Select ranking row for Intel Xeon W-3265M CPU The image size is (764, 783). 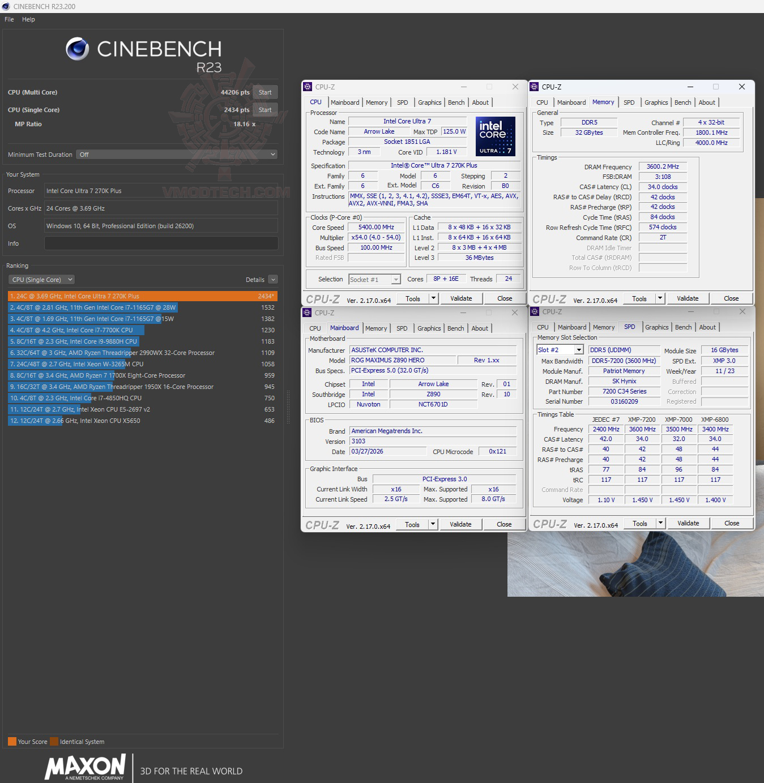(x=143, y=364)
